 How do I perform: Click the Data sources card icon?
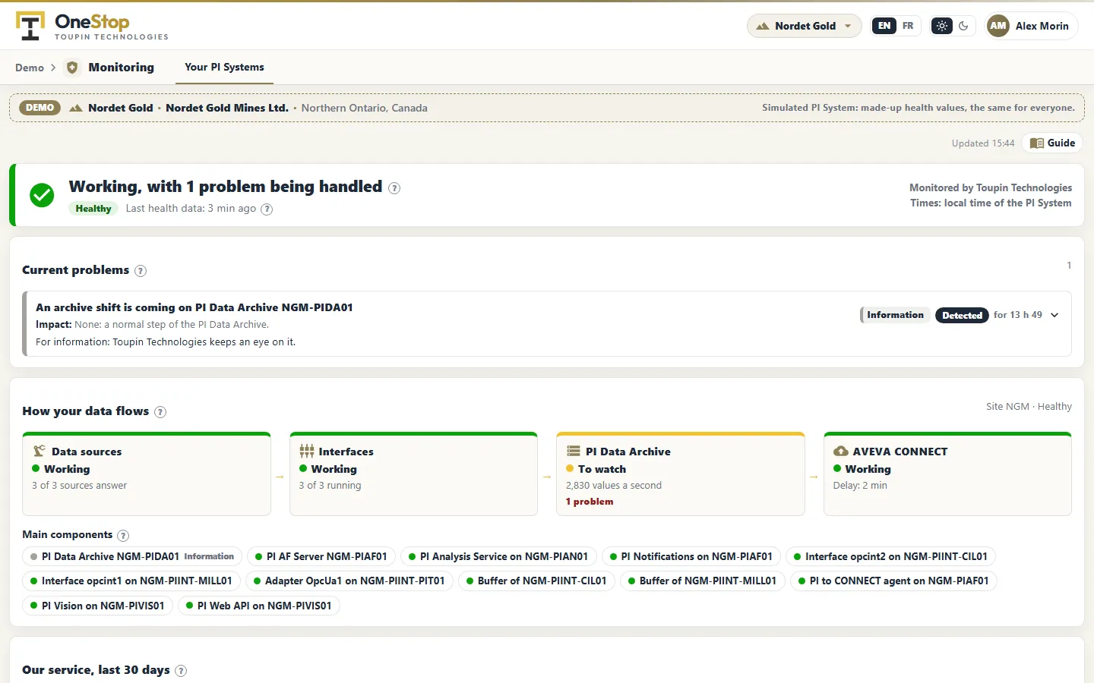click(40, 451)
